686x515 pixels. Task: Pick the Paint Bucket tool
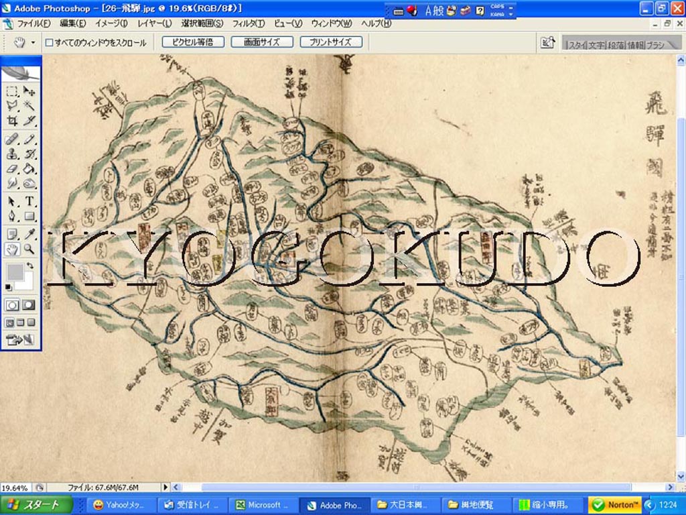click(29, 168)
